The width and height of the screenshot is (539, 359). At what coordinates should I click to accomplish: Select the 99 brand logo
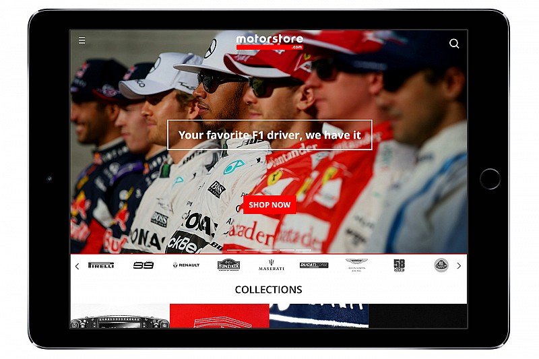(144, 265)
